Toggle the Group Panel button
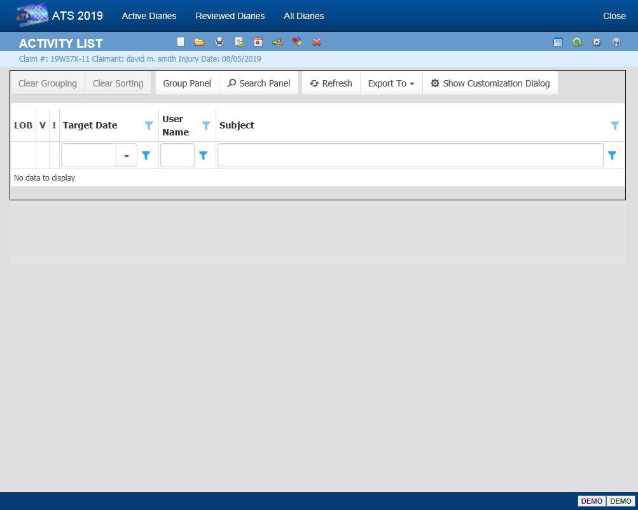 click(x=186, y=83)
